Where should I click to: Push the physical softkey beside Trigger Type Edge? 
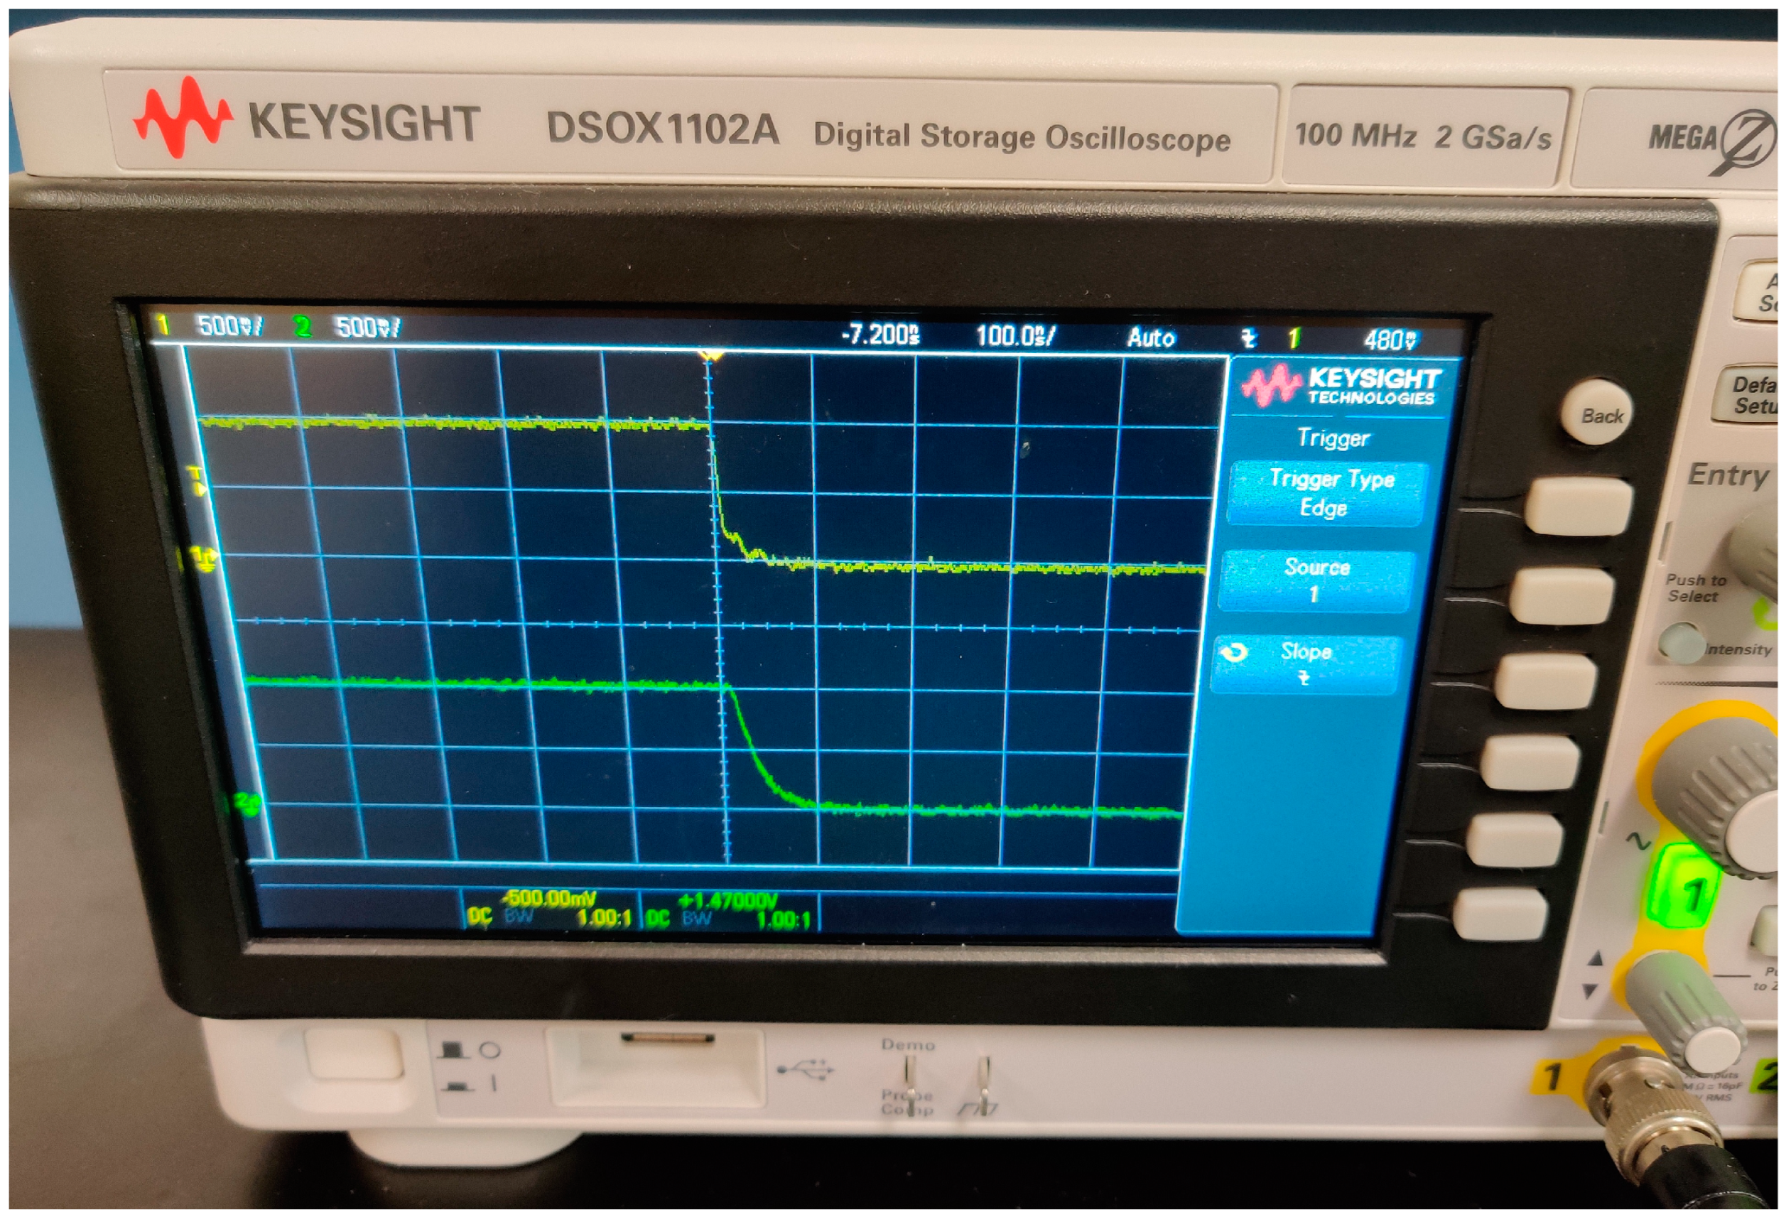(1579, 505)
